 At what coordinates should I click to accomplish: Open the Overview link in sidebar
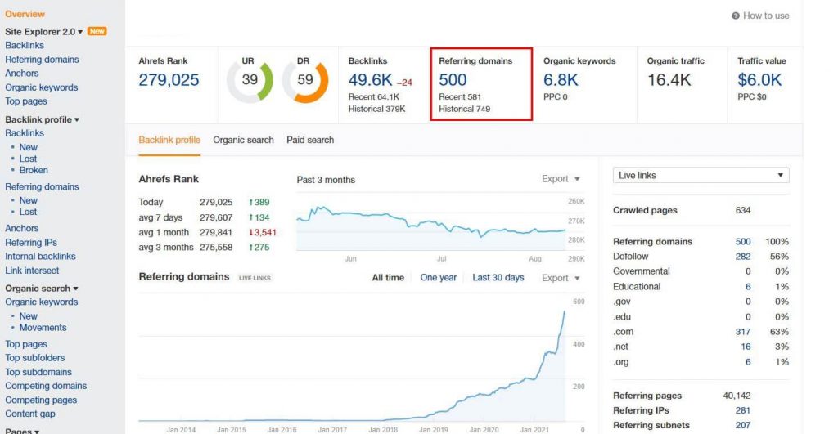25,14
